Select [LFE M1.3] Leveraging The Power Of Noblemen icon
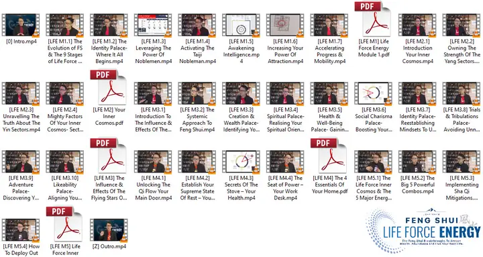 coord(153,25)
